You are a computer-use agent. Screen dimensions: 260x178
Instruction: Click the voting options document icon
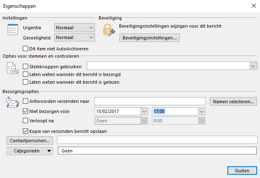tap(13, 68)
